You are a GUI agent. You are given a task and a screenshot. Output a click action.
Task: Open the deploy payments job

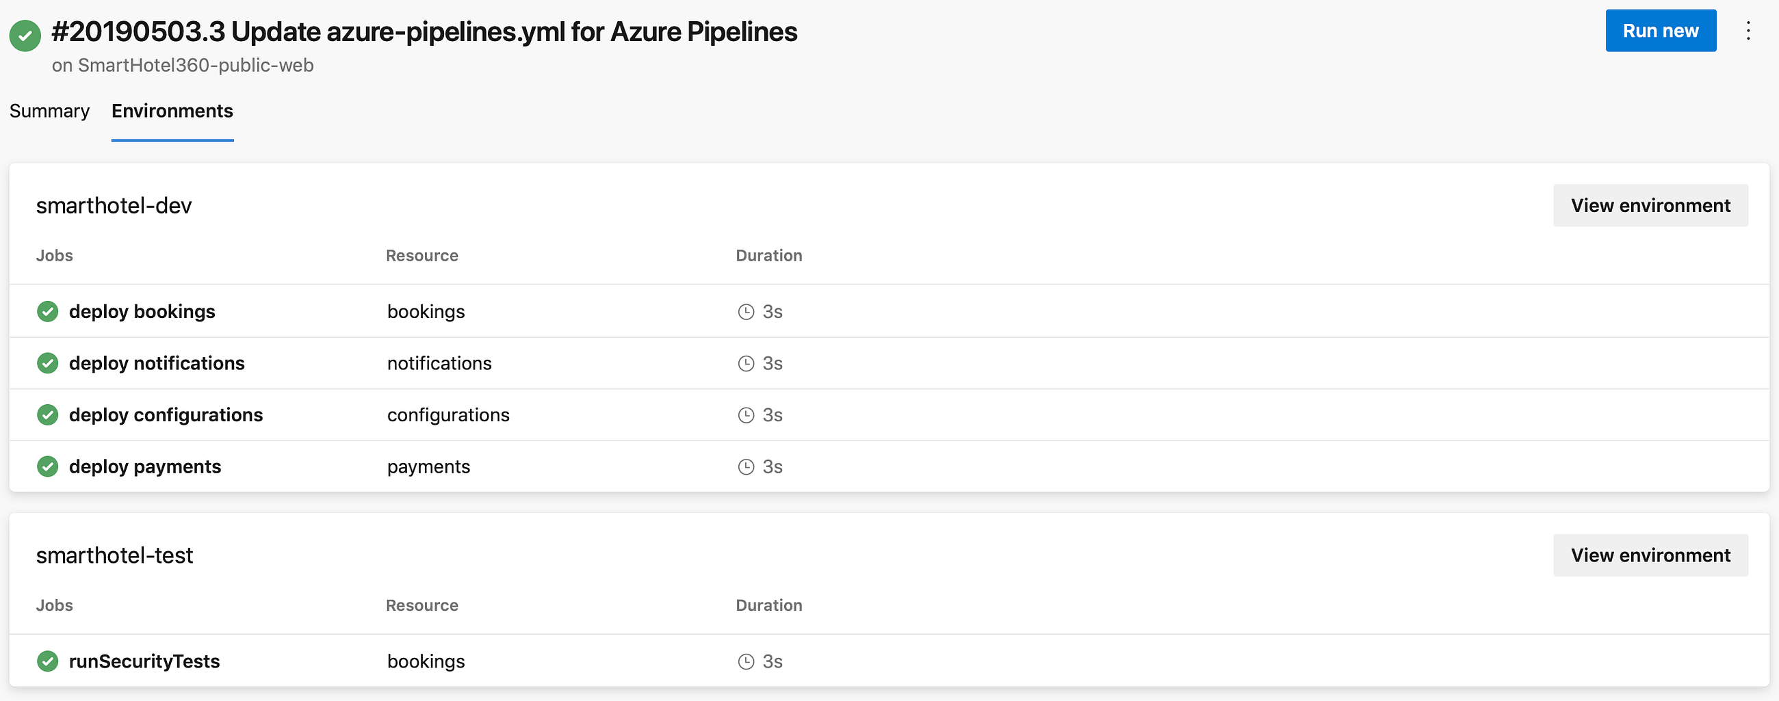[x=145, y=466]
